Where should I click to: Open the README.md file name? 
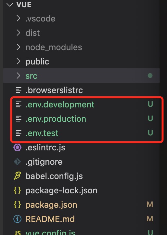[x=50, y=219]
